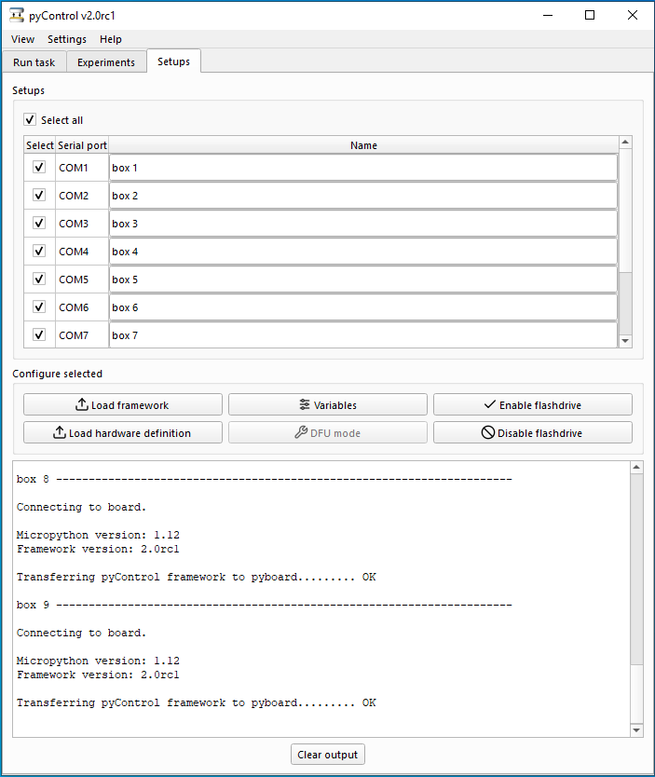655x777 pixels.
Task: Click the setups table scroll down arrow
Action: [x=625, y=341]
